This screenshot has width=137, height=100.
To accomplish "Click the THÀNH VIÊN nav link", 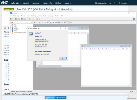I will (x=47, y=3).
